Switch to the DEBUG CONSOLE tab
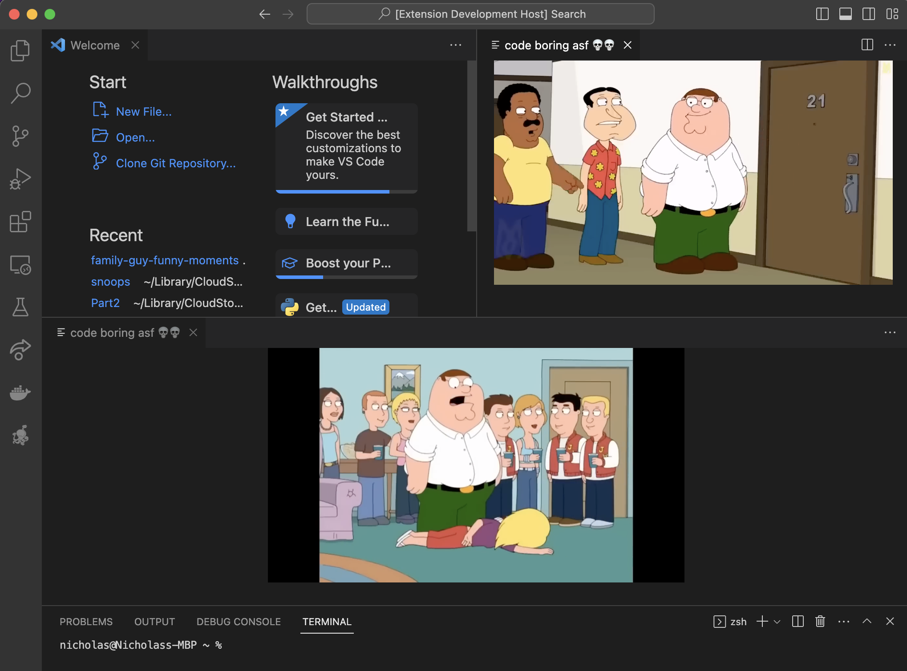907x671 pixels. (x=239, y=622)
